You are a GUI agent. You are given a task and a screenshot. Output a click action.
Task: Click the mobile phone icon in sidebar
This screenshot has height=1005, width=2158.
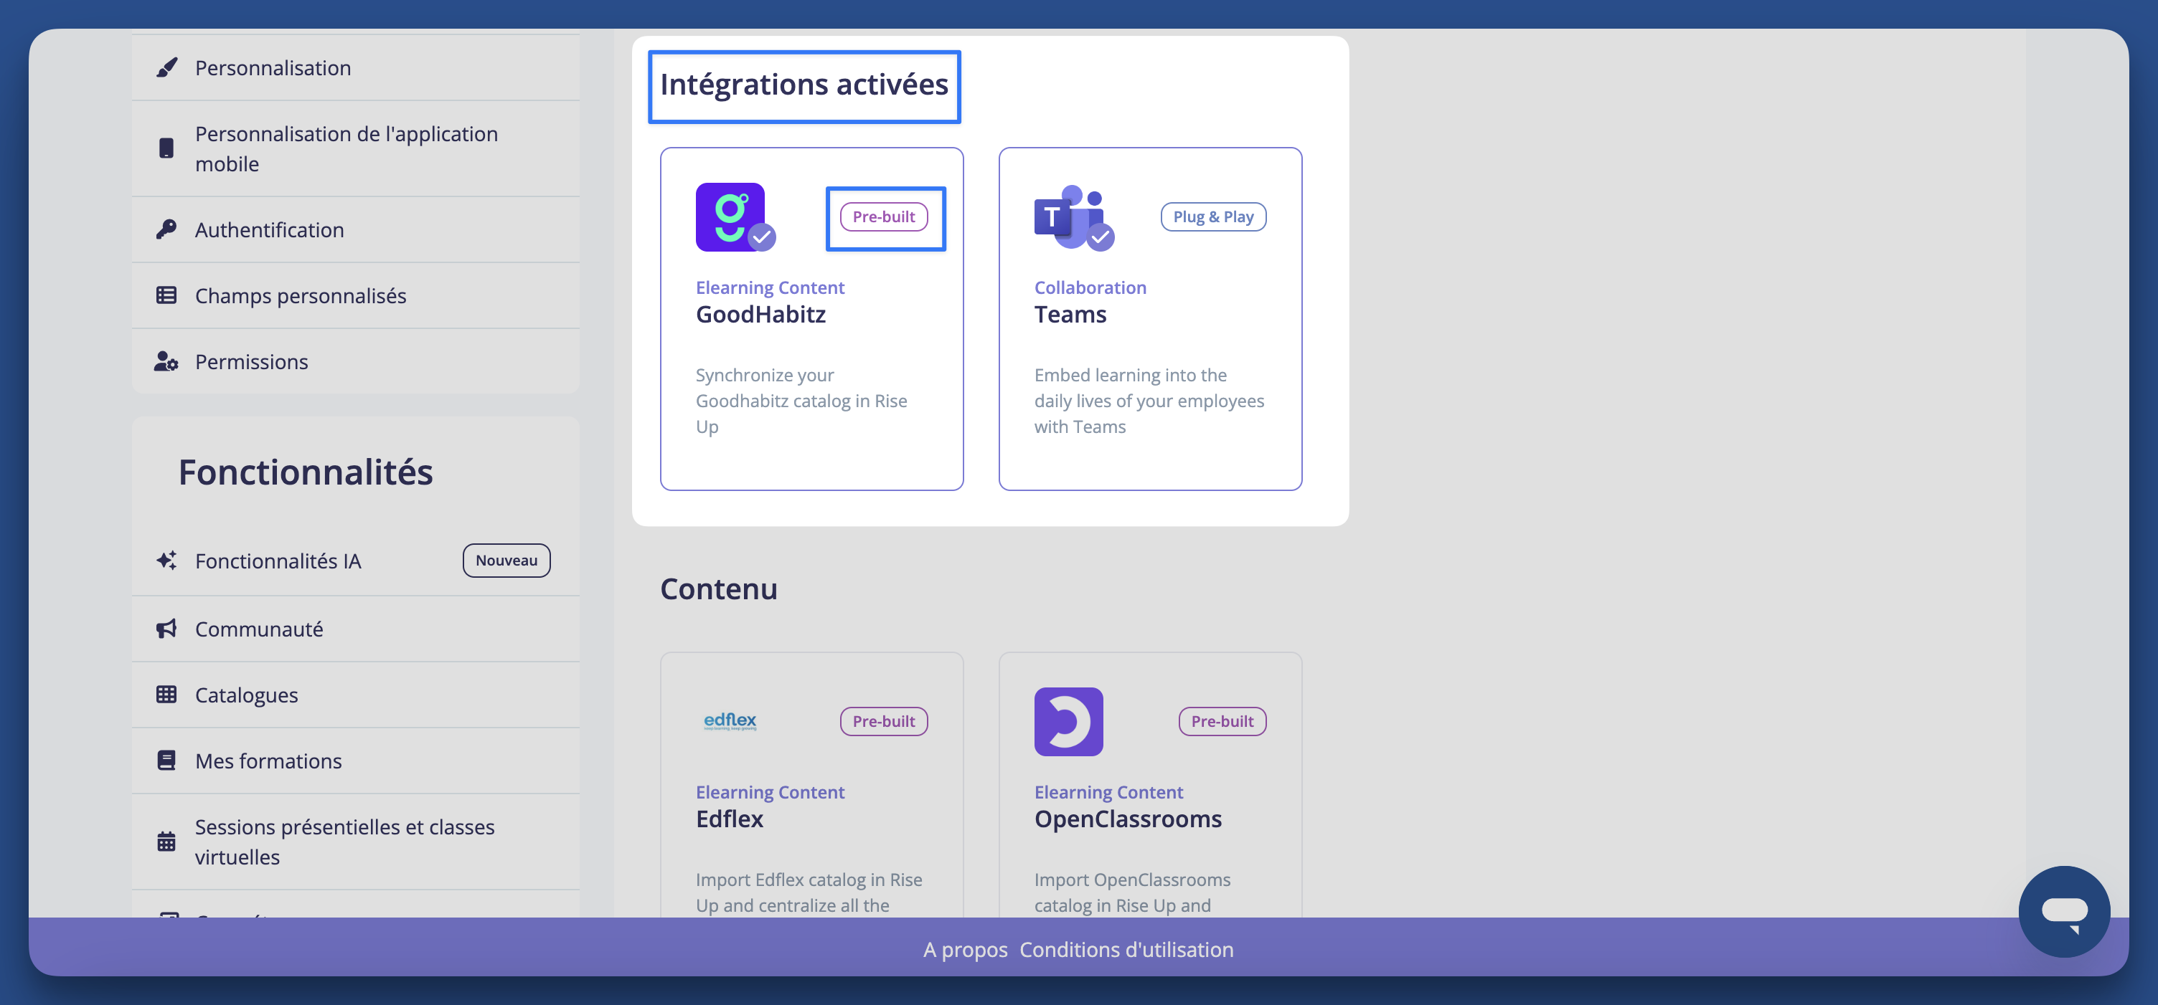click(166, 148)
